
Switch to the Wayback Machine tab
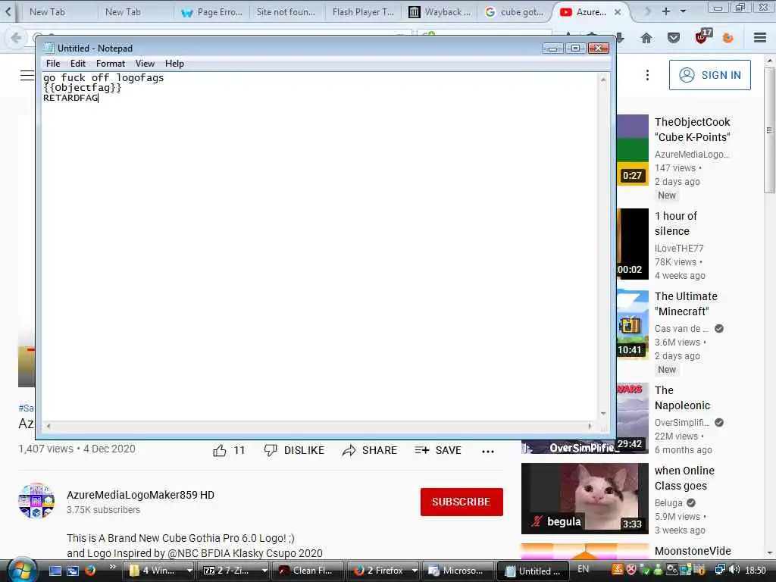[440, 12]
